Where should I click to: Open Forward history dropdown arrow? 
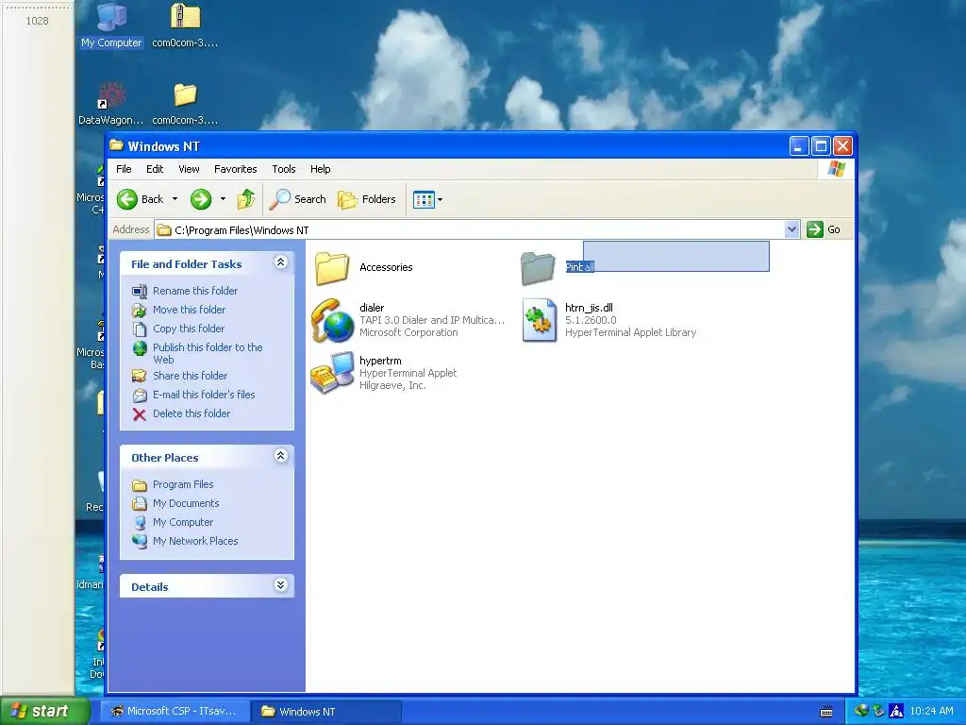point(223,199)
